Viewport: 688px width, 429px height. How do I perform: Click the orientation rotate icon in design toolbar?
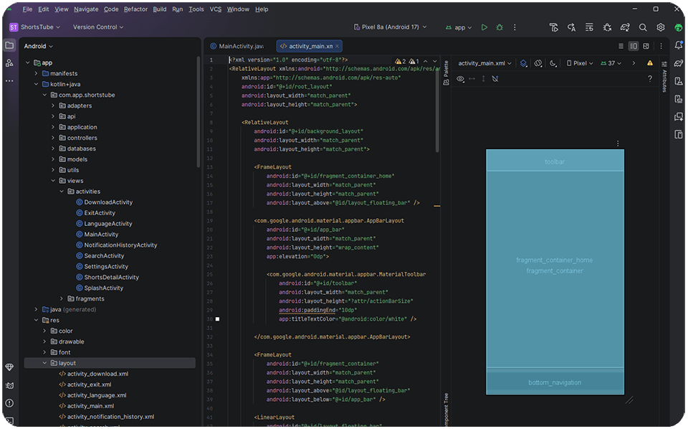click(538, 63)
